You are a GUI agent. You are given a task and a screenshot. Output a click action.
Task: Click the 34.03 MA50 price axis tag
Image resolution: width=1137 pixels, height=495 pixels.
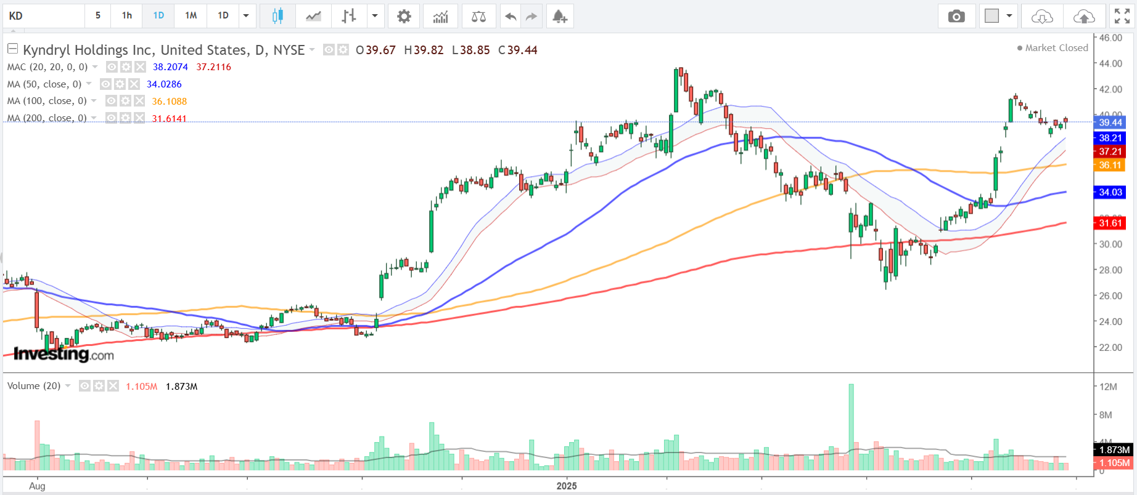(x=1110, y=193)
